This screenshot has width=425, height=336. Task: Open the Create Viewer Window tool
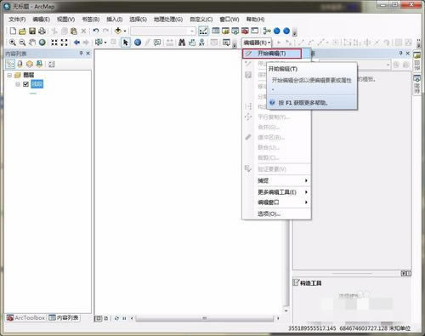[x=226, y=43]
